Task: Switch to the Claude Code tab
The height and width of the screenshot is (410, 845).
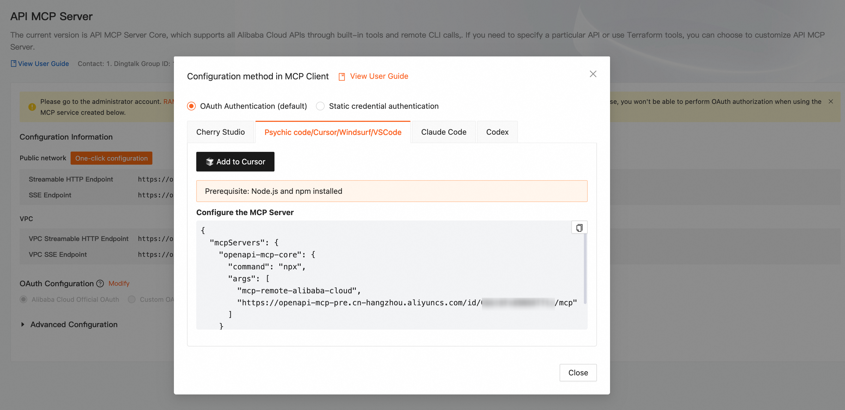Action: tap(443, 132)
